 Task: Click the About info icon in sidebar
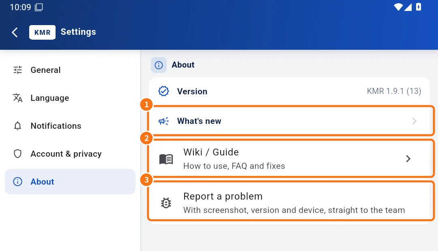coord(17,181)
